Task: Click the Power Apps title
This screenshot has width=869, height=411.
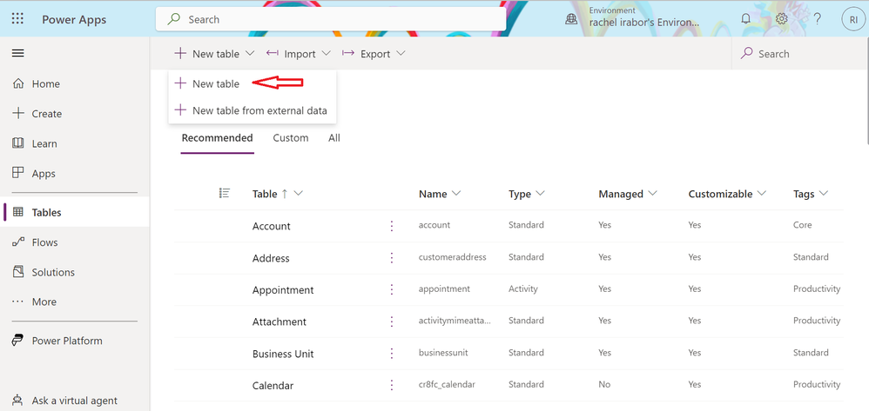Action: tap(74, 19)
